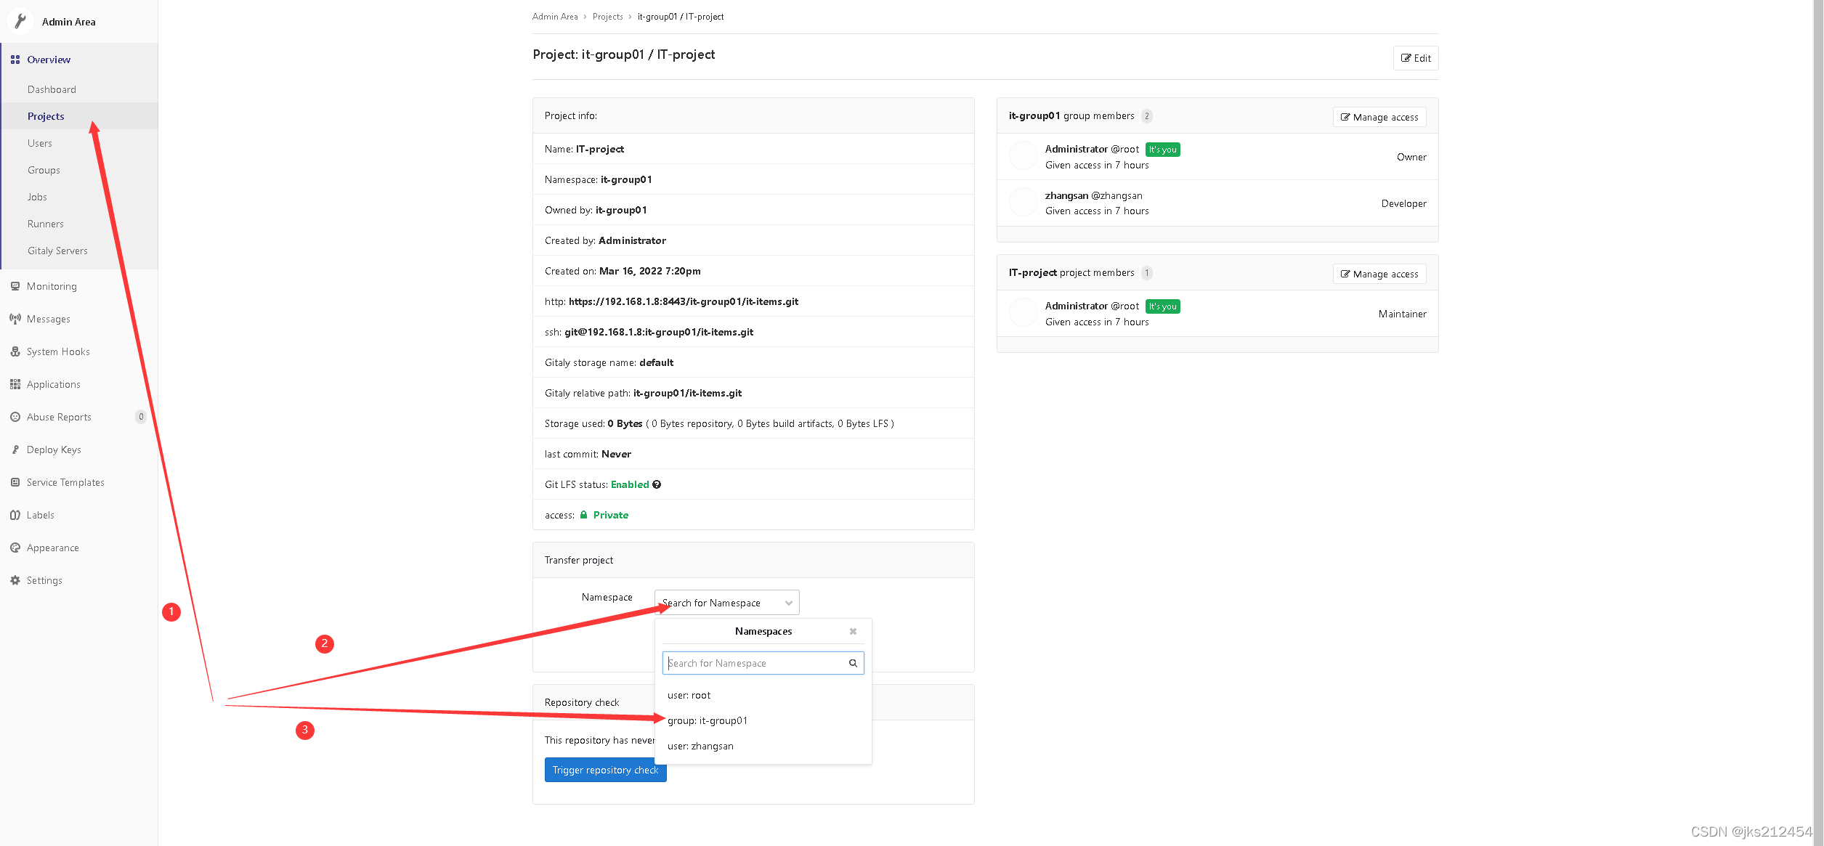Viewport: 1824px width, 846px height.
Task: Click Trigger repository check button
Action: [605, 769]
